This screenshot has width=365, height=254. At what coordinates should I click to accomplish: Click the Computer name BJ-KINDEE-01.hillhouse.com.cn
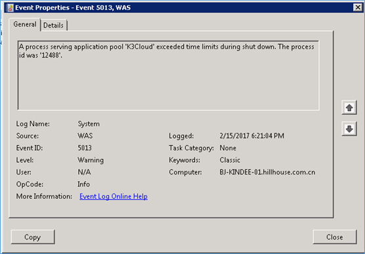click(x=267, y=172)
